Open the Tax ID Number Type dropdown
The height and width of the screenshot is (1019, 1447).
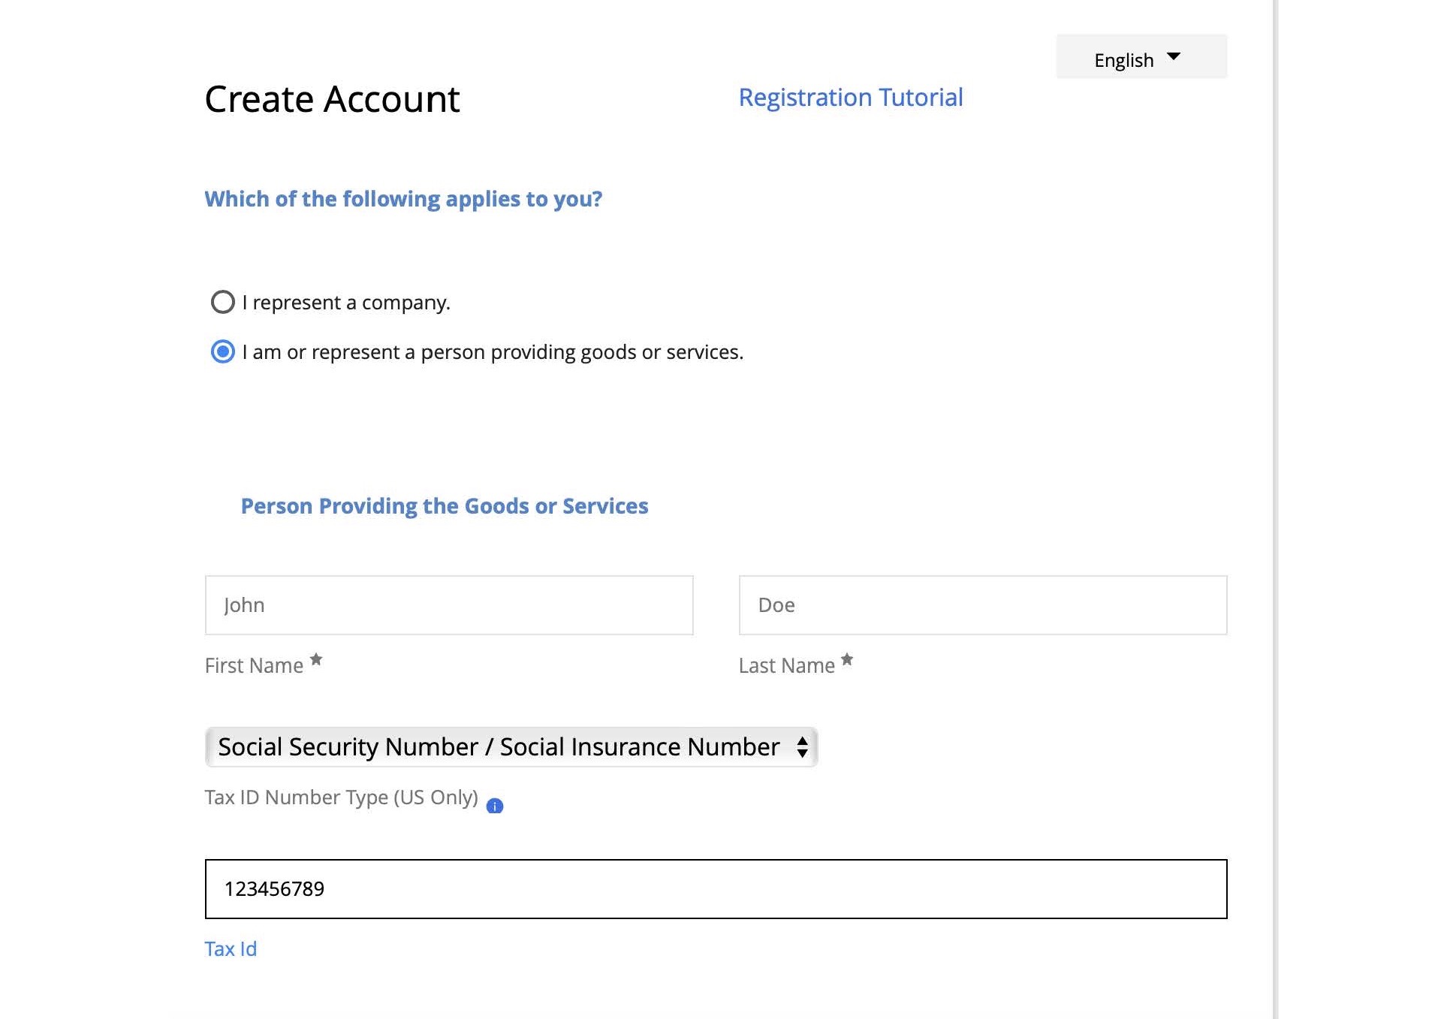coord(511,747)
